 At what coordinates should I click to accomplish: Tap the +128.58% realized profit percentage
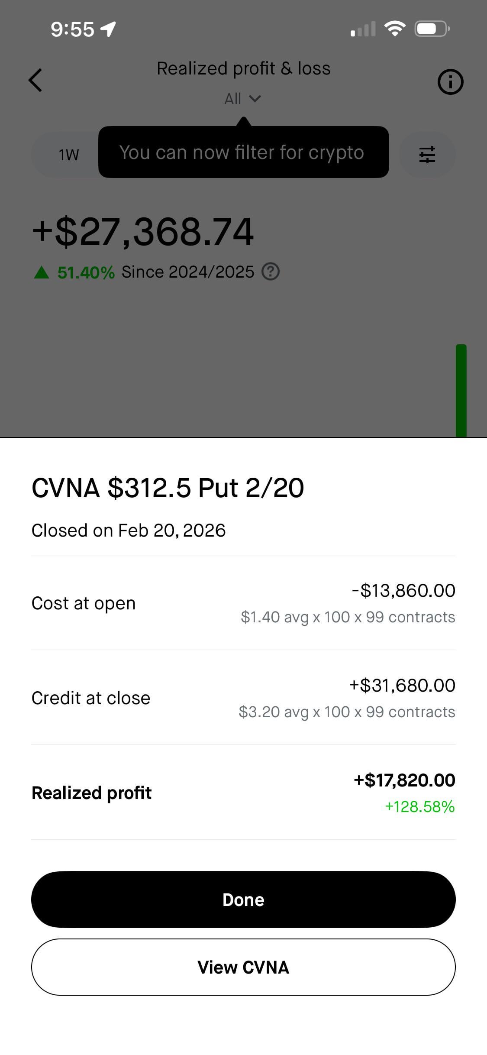click(x=419, y=806)
